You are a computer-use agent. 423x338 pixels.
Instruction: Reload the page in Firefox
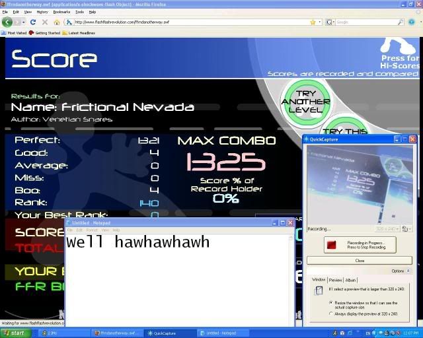(33, 22)
